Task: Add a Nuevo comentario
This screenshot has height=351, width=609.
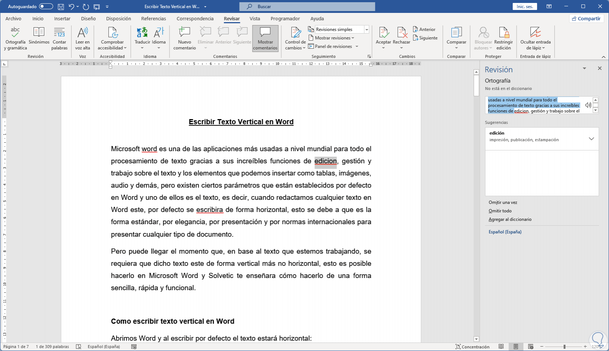Action: pos(185,38)
